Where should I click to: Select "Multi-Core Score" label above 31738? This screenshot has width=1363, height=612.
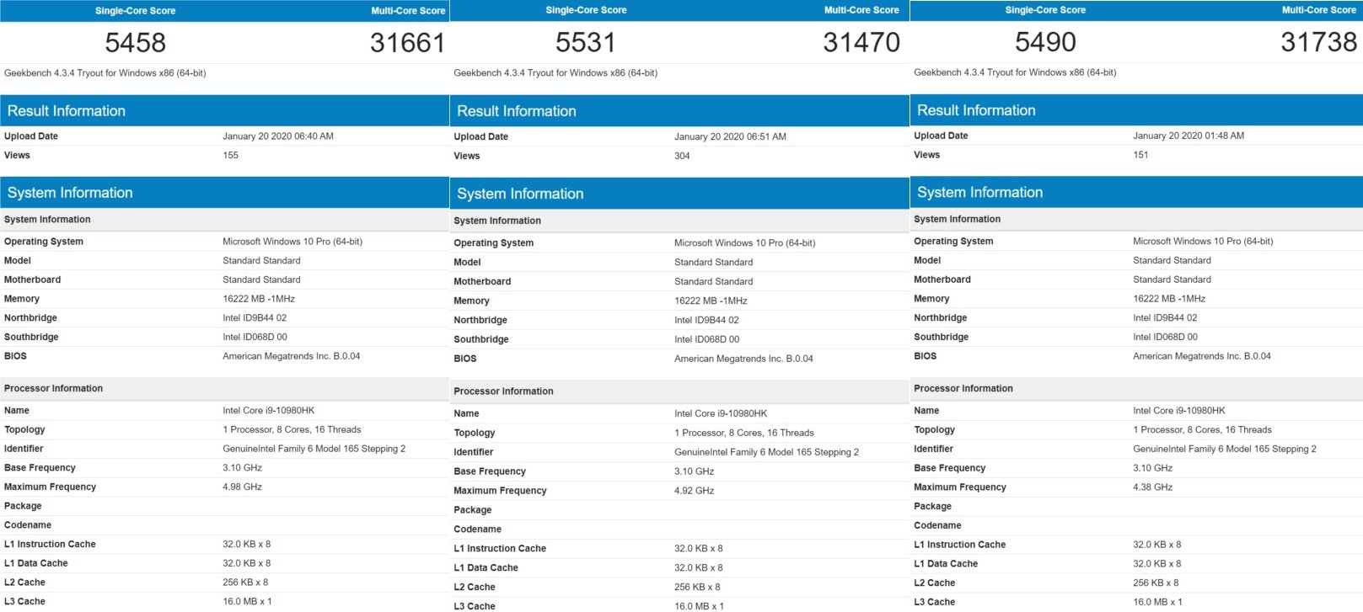[1318, 10]
